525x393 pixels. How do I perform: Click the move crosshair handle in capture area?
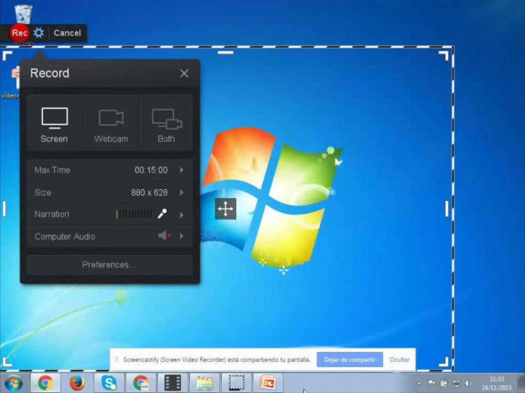click(x=226, y=209)
